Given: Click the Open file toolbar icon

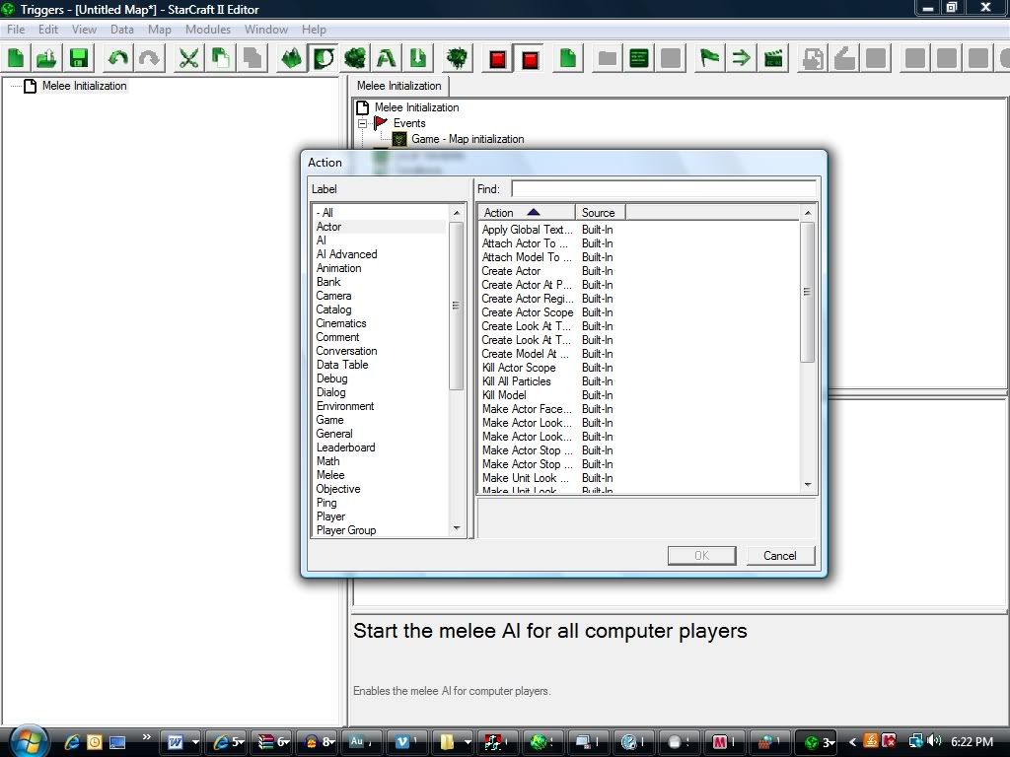Looking at the screenshot, I should pyautogui.click(x=47, y=58).
